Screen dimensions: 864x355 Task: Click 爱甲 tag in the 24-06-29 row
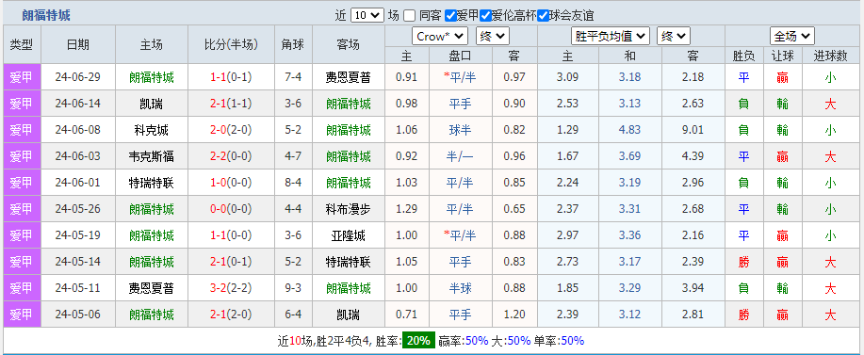tap(22, 77)
